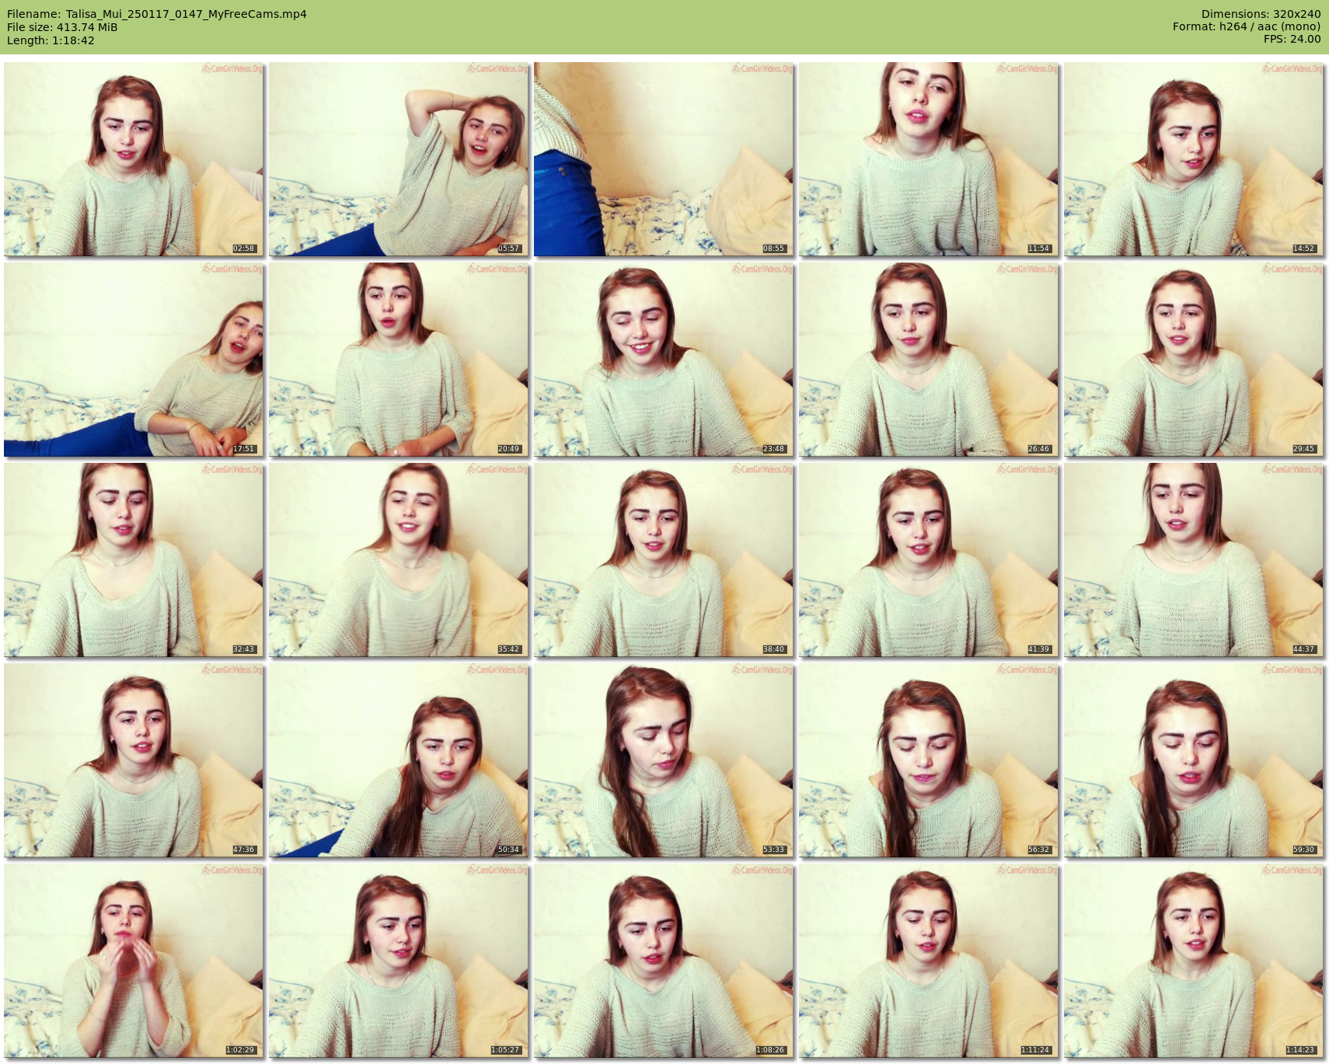Click the thumbnail marked 08:55
This screenshot has height=1064, width=1329.
[x=664, y=159]
